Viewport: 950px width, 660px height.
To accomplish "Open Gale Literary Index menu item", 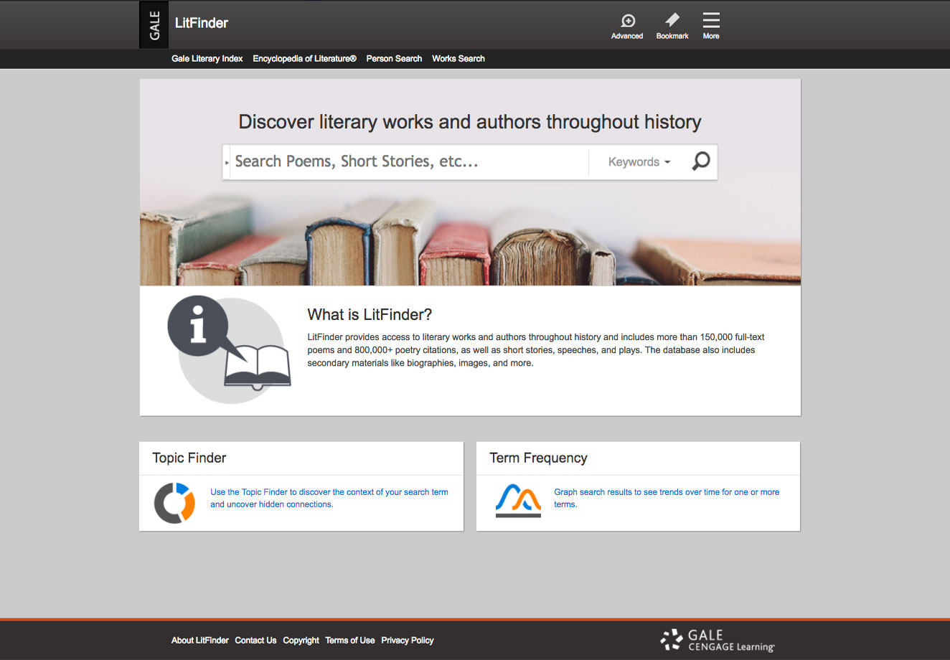I will (x=207, y=59).
